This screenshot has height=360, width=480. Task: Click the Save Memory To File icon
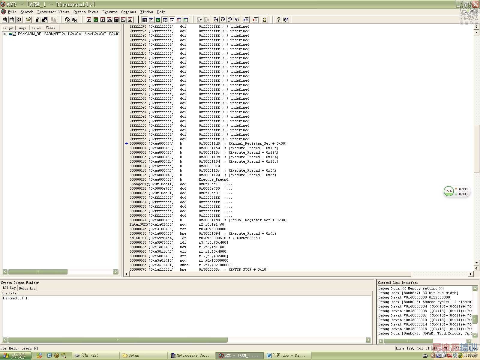[44, 20]
